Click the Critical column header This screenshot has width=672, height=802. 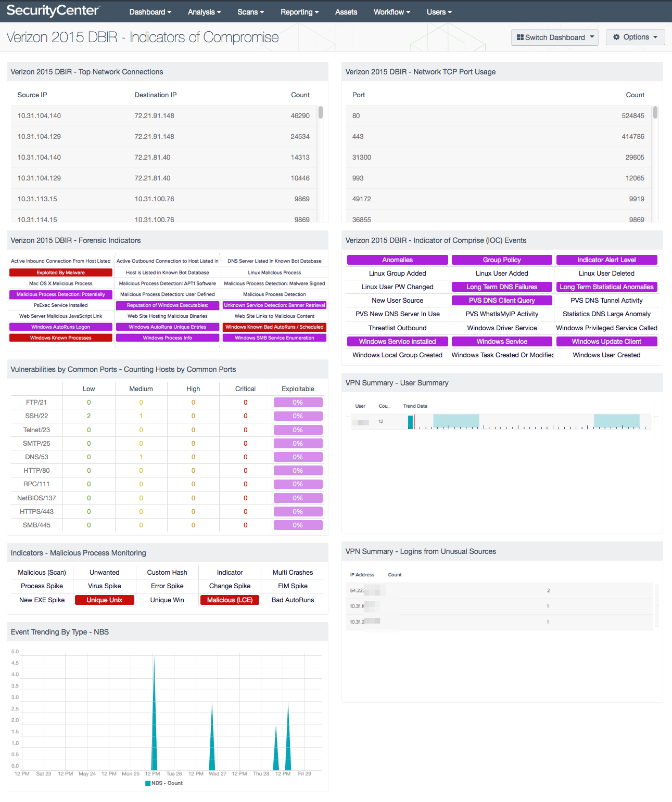[245, 389]
